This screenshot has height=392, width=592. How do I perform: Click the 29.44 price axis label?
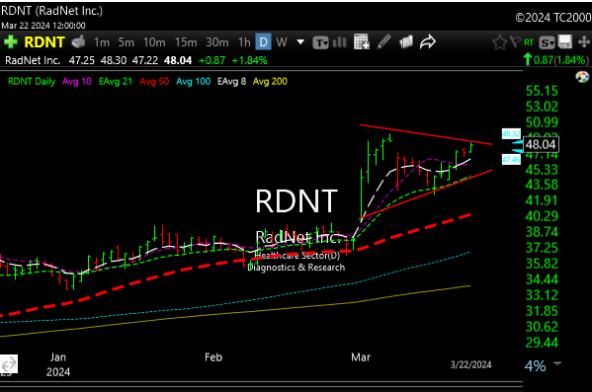click(x=542, y=343)
